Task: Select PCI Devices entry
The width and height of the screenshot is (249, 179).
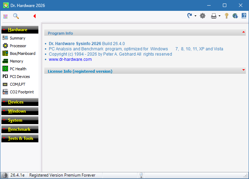Action: tap(20, 77)
